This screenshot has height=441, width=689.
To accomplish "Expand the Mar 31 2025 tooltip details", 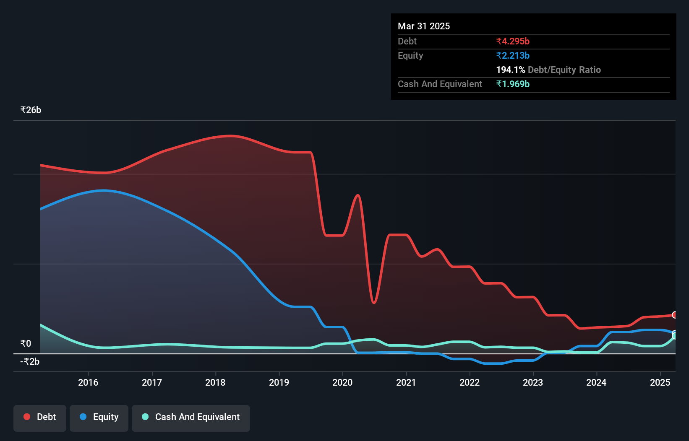I will (x=424, y=26).
